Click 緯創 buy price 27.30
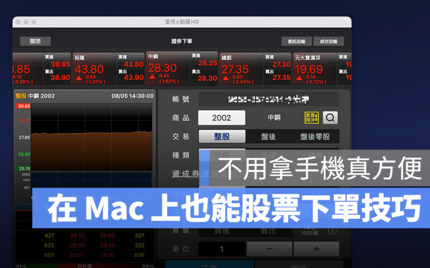 point(281,64)
